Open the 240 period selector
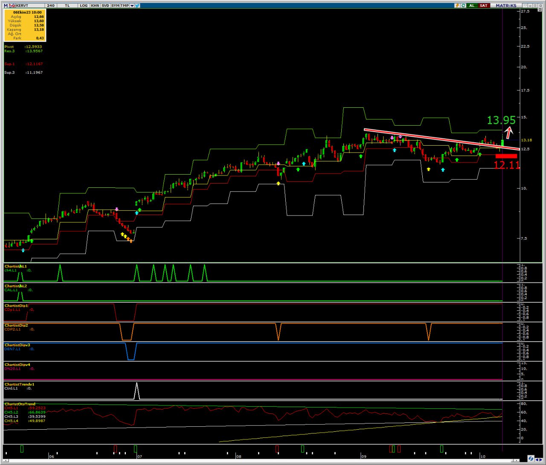546x465 pixels. coord(51,6)
